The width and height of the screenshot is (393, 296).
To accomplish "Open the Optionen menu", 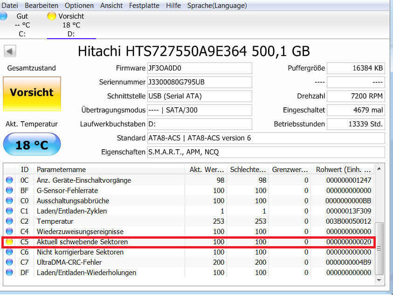I will coord(79,6).
